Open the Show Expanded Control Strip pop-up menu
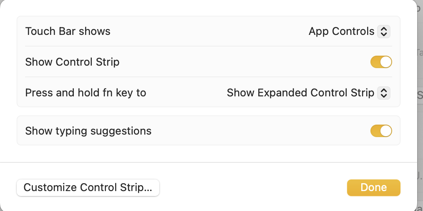 [300, 93]
